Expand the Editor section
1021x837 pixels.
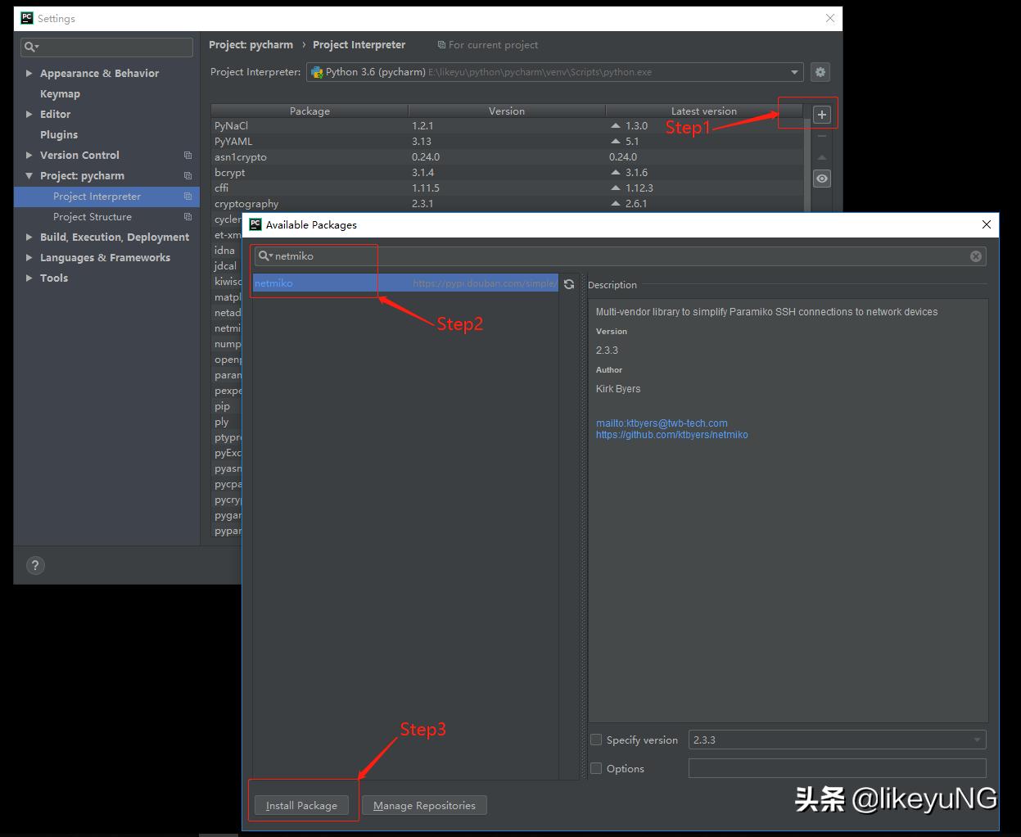pos(29,114)
